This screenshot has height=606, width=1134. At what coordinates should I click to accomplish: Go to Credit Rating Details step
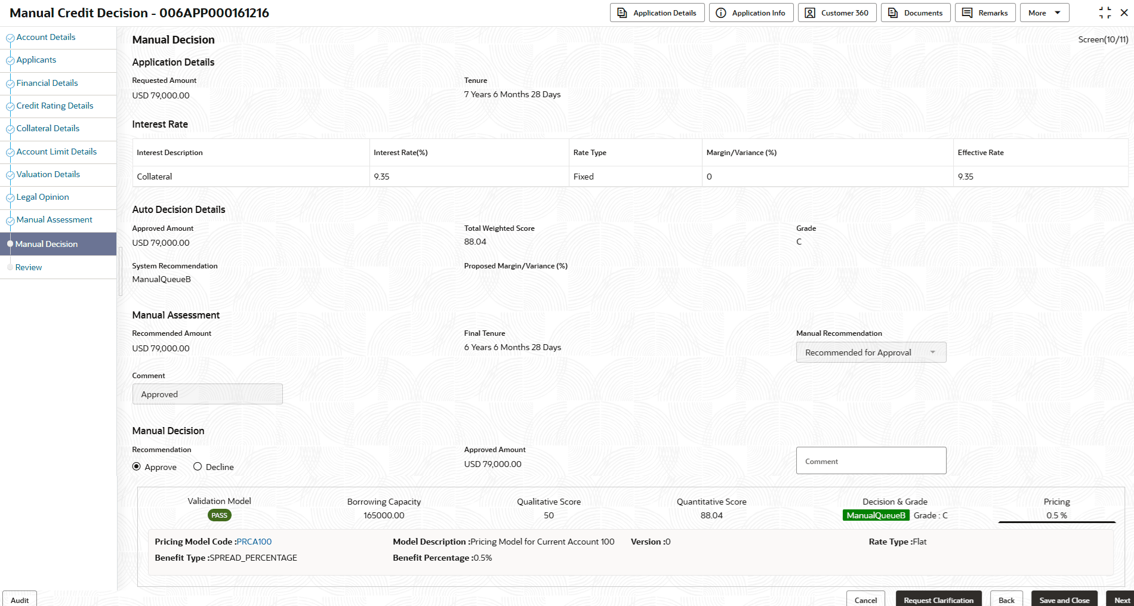55,106
